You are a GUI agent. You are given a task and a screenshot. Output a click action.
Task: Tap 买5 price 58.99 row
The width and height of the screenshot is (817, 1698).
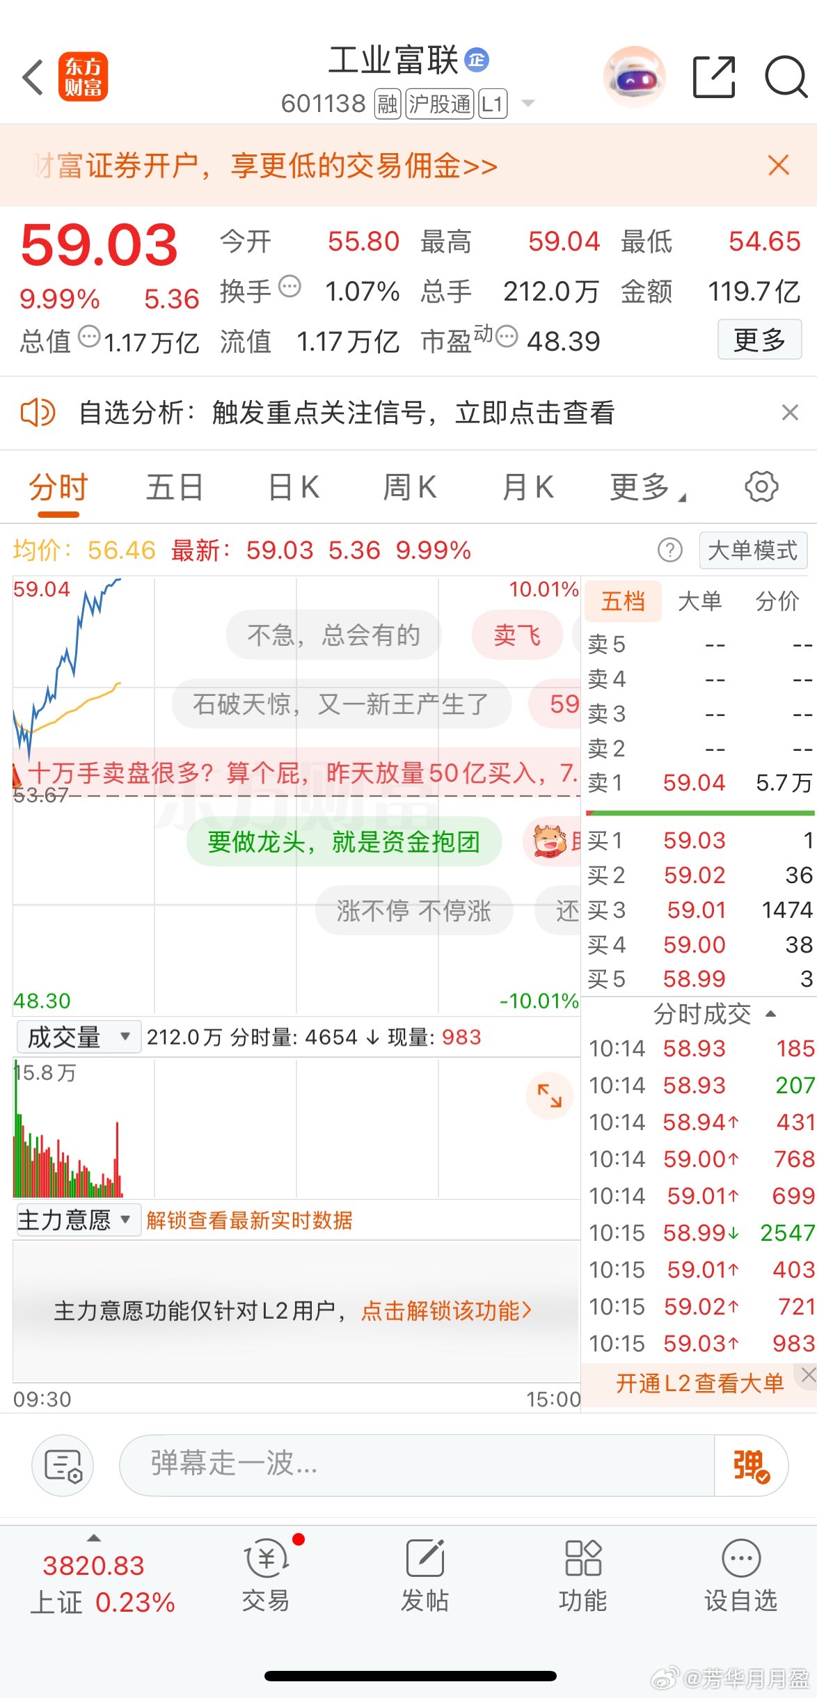699,979
